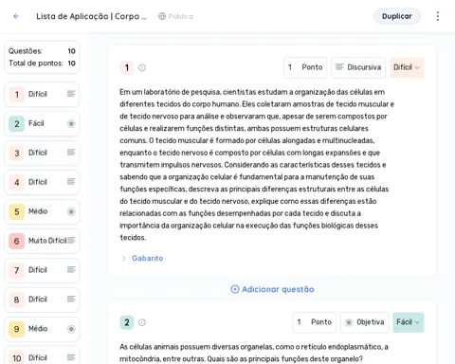Select question 6 Muito Difícil in the sidebar
Image resolution: width=455 pixels, height=364 pixels.
coord(42,241)
